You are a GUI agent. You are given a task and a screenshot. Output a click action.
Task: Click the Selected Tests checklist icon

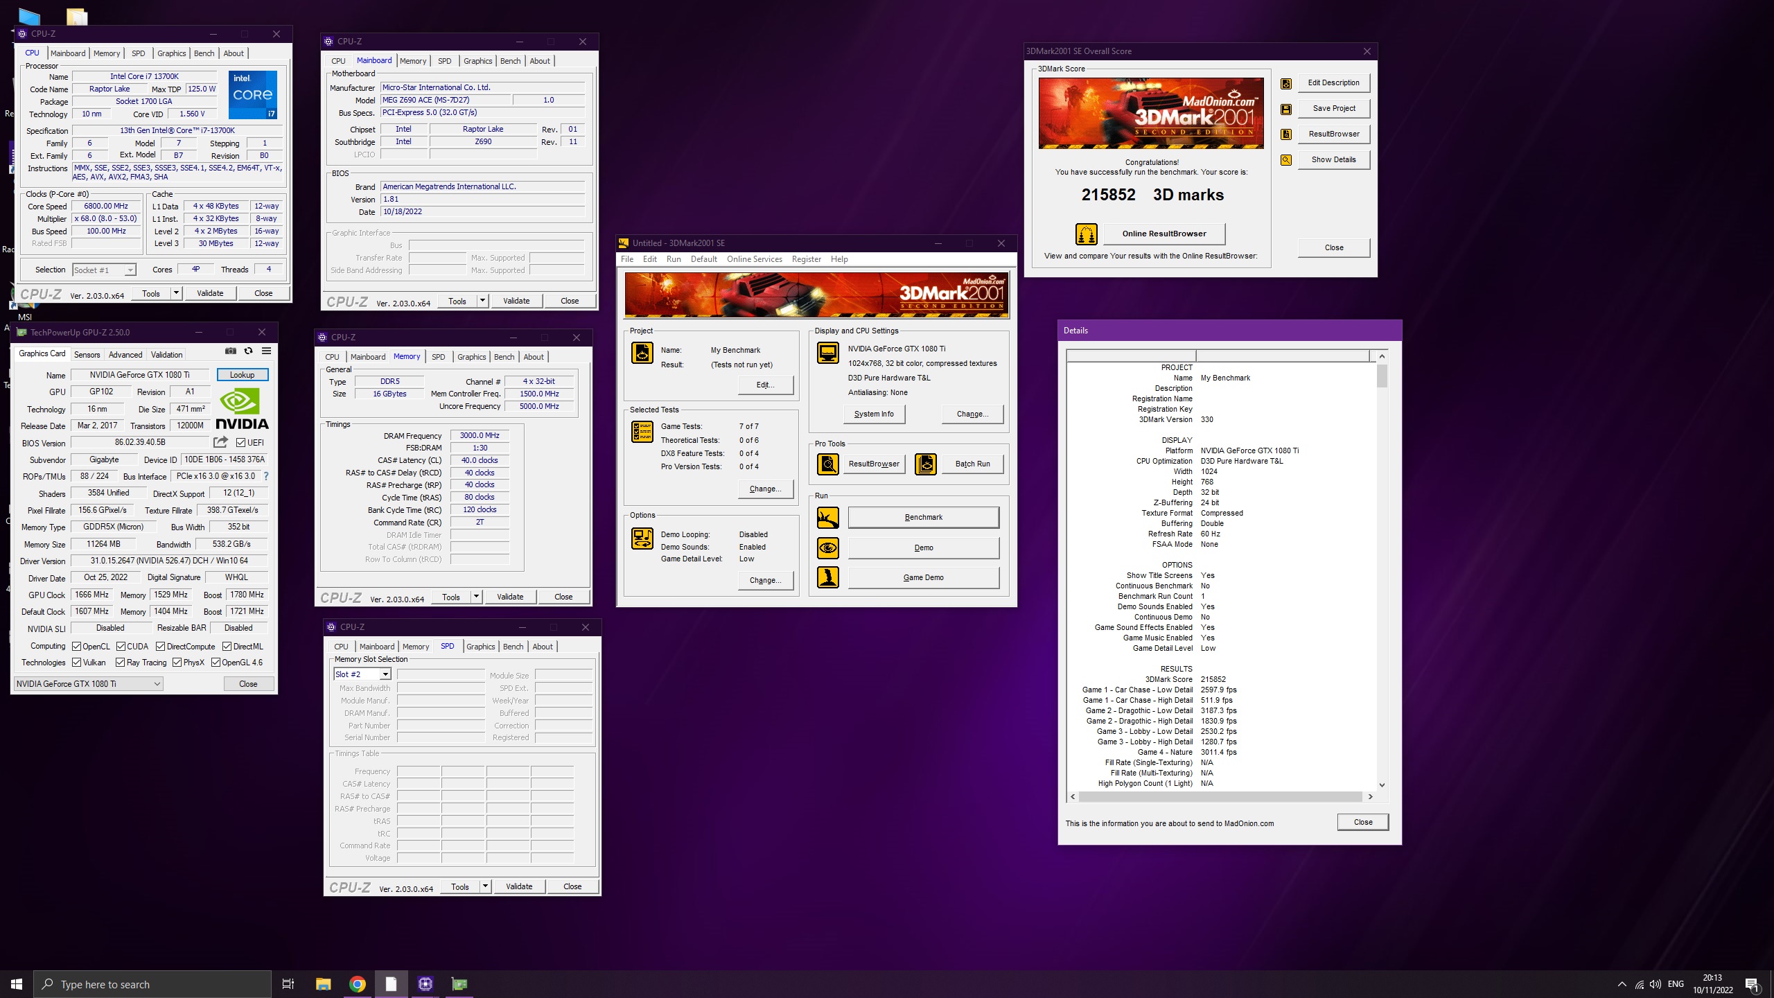[x=642, y=432]
